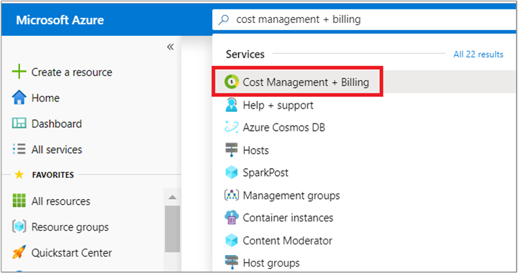Screen dimensions: 518x273
Task: Click the All resources green grid icon
Action: [x=19, y=200]
